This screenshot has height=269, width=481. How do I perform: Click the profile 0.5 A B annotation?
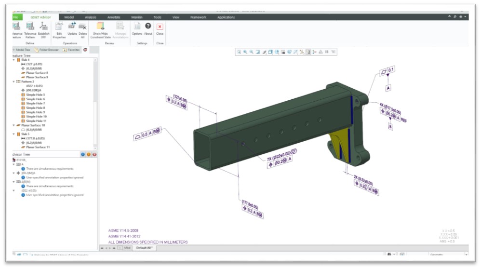[147, 134]
